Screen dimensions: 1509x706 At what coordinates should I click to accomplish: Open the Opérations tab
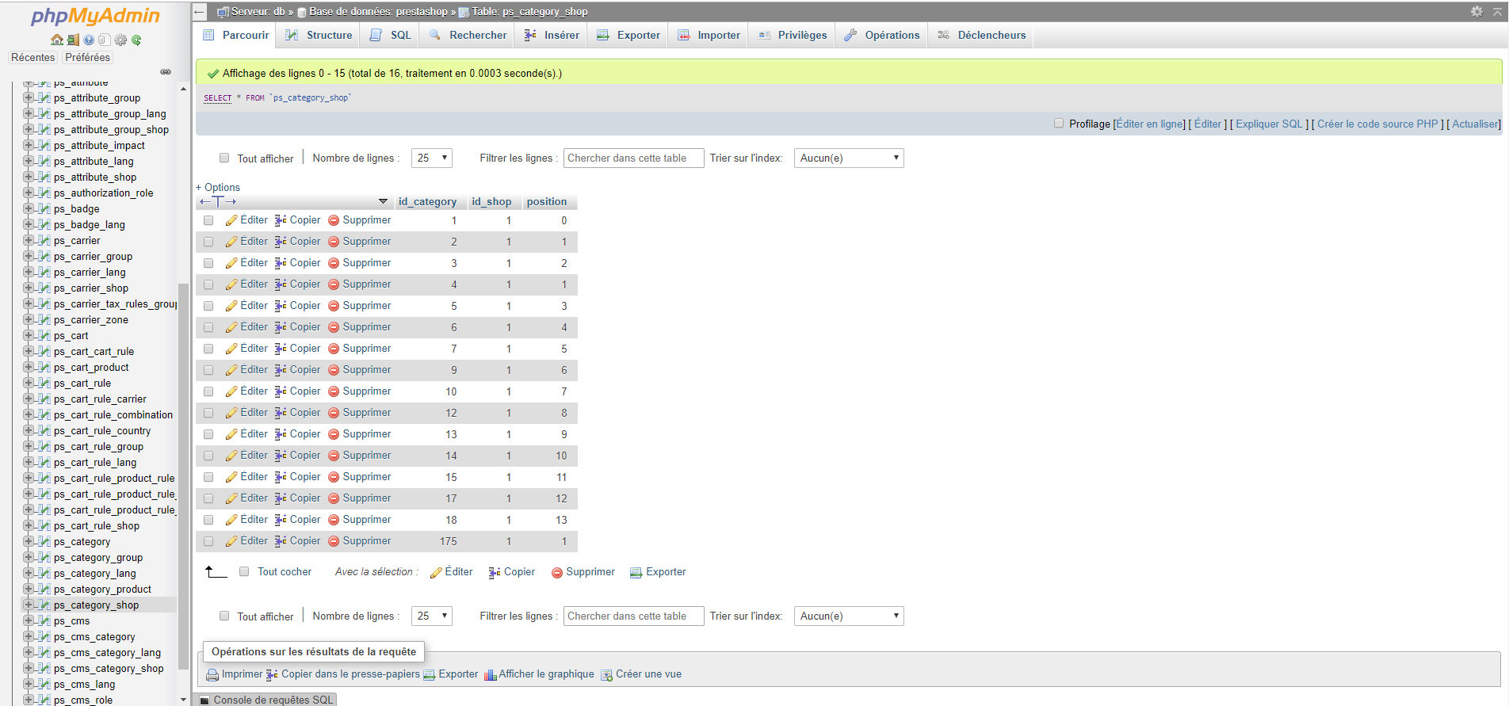[881, 35]
